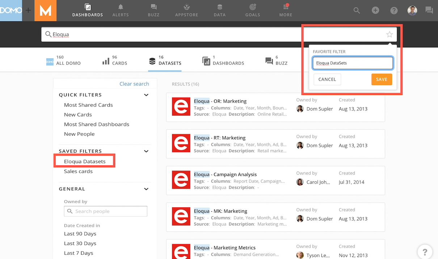Select the Sales cards saved filter
Image resolution: width=438 pixels, height=259 pixels.
point(78,171)
